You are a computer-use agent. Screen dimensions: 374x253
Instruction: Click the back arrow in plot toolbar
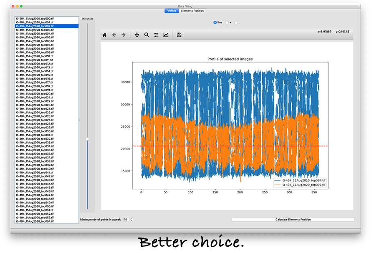(114, 35)
